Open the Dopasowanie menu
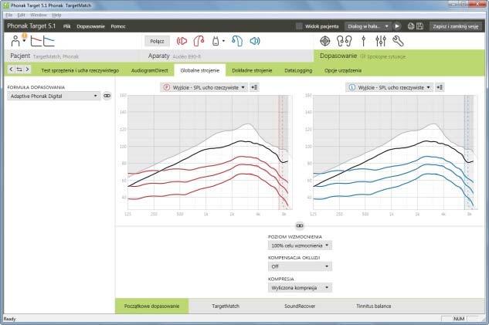This screenshot has height=325, width=489. (90, 26)
